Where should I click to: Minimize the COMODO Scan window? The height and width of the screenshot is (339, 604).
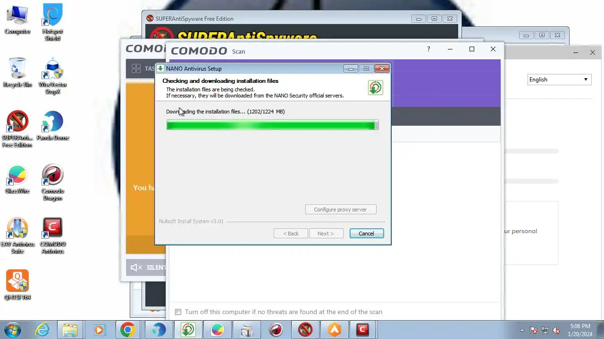click(450, 49)
